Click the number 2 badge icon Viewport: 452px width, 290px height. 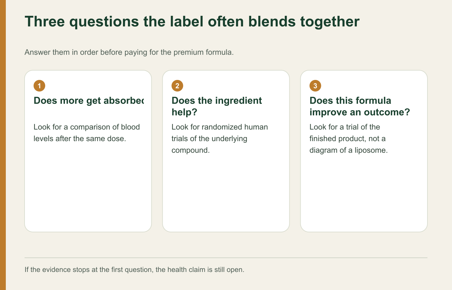click(x=177, y=86)
